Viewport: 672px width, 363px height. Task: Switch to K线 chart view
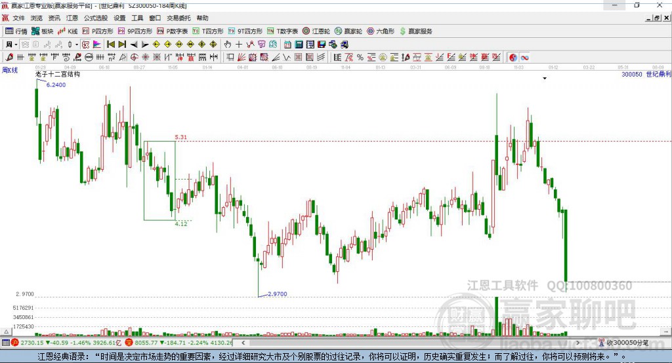point(68,31)
